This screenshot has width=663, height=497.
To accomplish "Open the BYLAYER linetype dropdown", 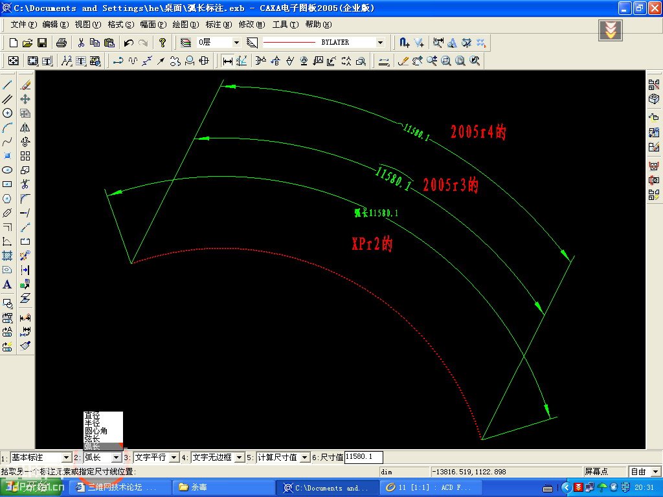I will (x=380, y=42).
